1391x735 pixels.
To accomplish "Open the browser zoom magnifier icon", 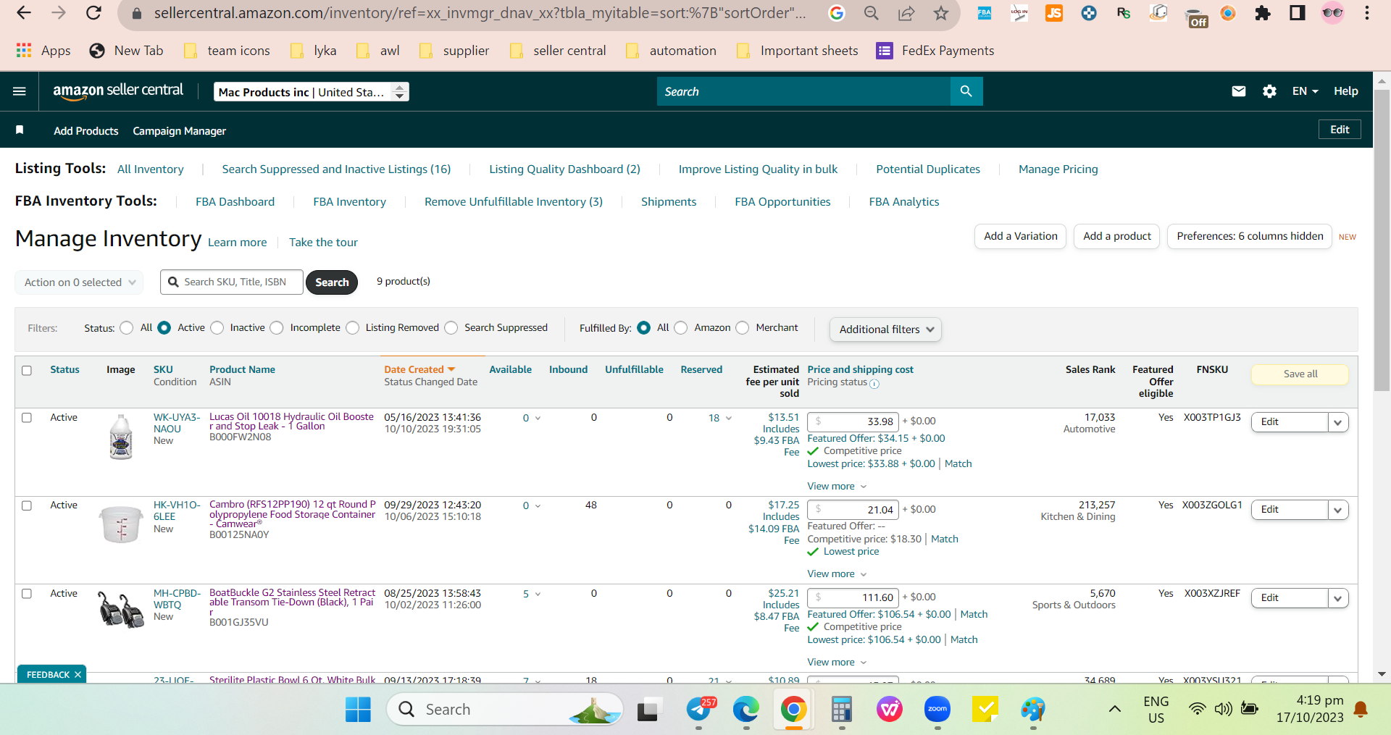I will pos(871,13).
